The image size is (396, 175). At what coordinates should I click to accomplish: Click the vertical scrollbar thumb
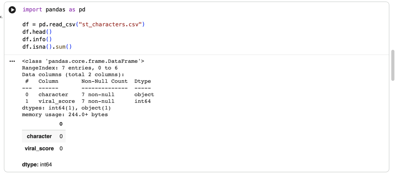point(393,65)
